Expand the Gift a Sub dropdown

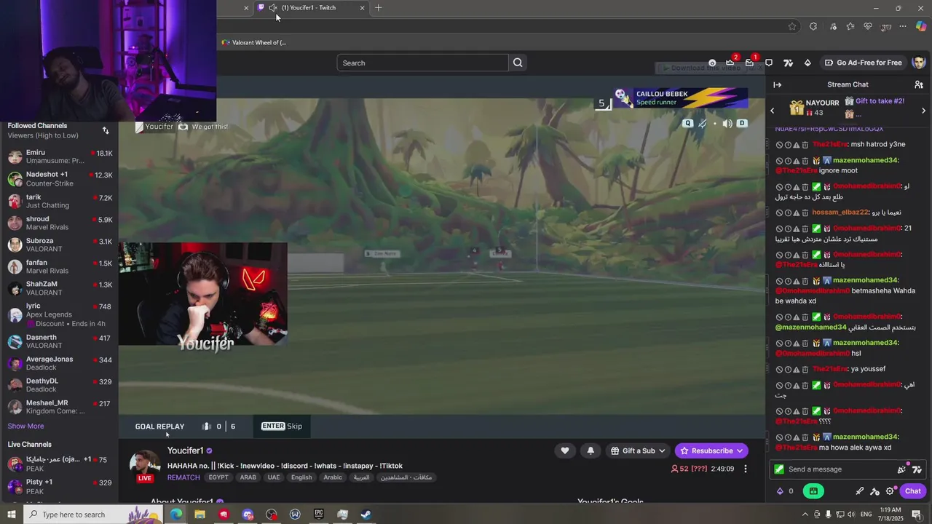[x=661, y=450]
